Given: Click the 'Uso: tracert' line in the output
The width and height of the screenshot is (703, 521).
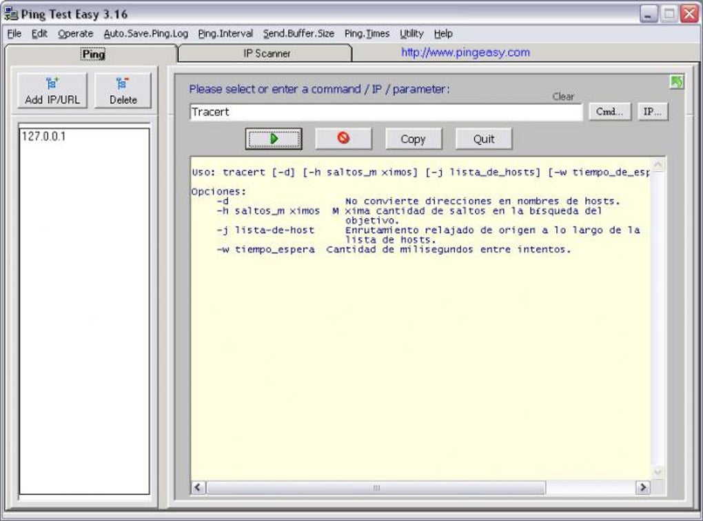Looking at the screenshot, I should (x=420, y=173).
